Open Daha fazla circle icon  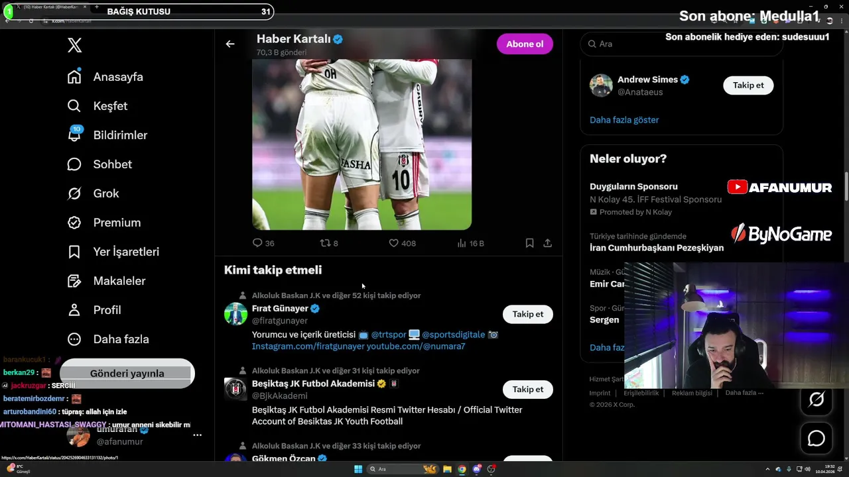(74, 339)
